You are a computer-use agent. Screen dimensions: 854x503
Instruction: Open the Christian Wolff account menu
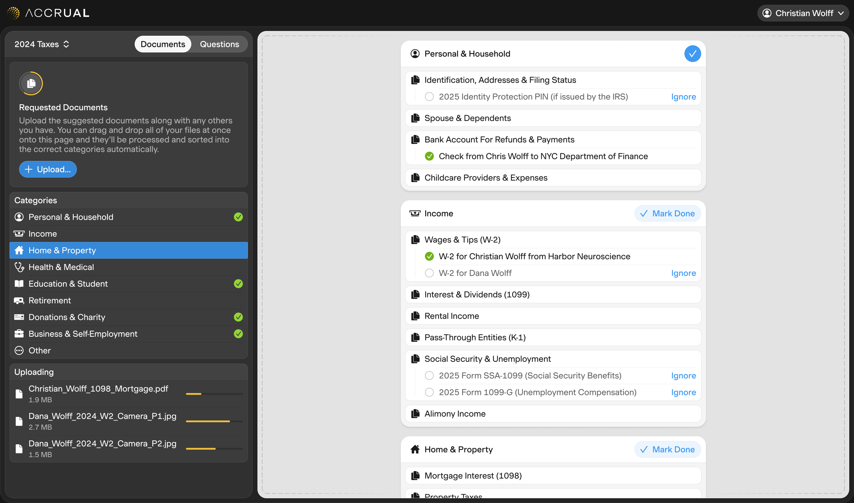point(802,13)
